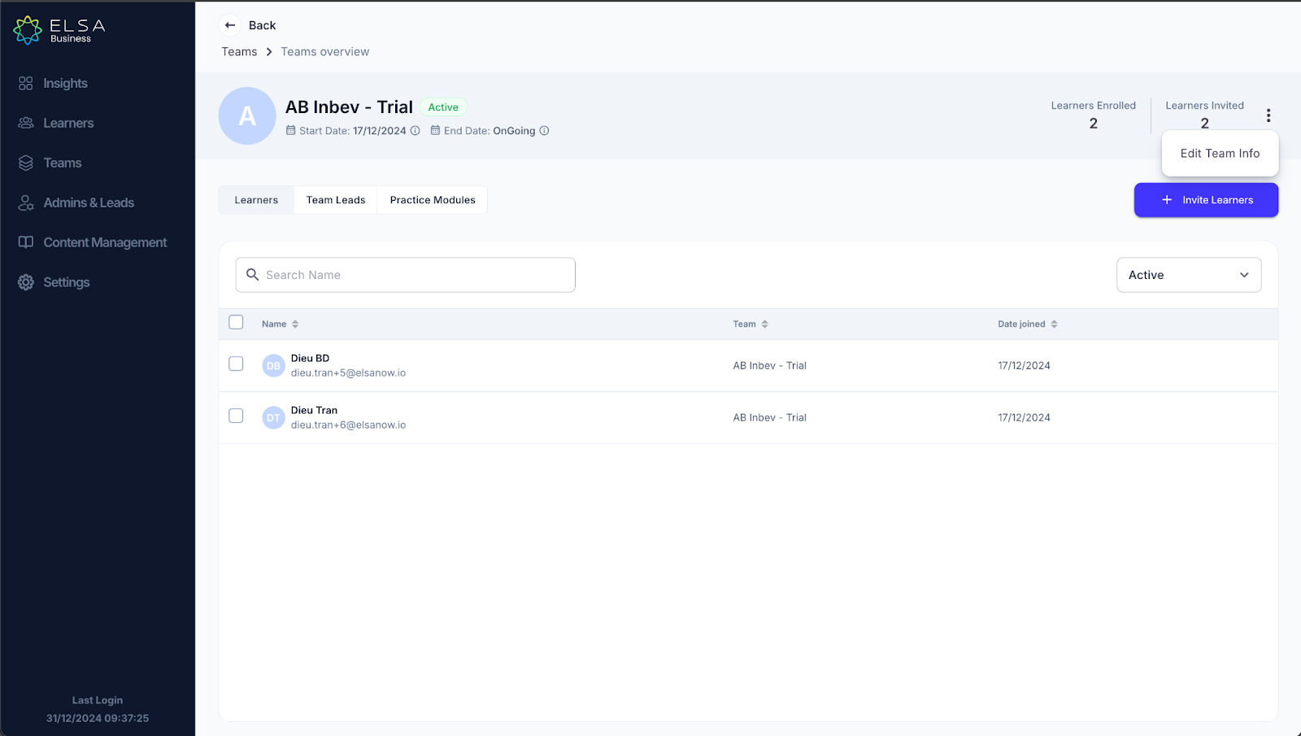Open Admins & Leads in the sidebar
Image resolution: width=1301 pixels, height=736 pixels.
click(x=89, y=203)
